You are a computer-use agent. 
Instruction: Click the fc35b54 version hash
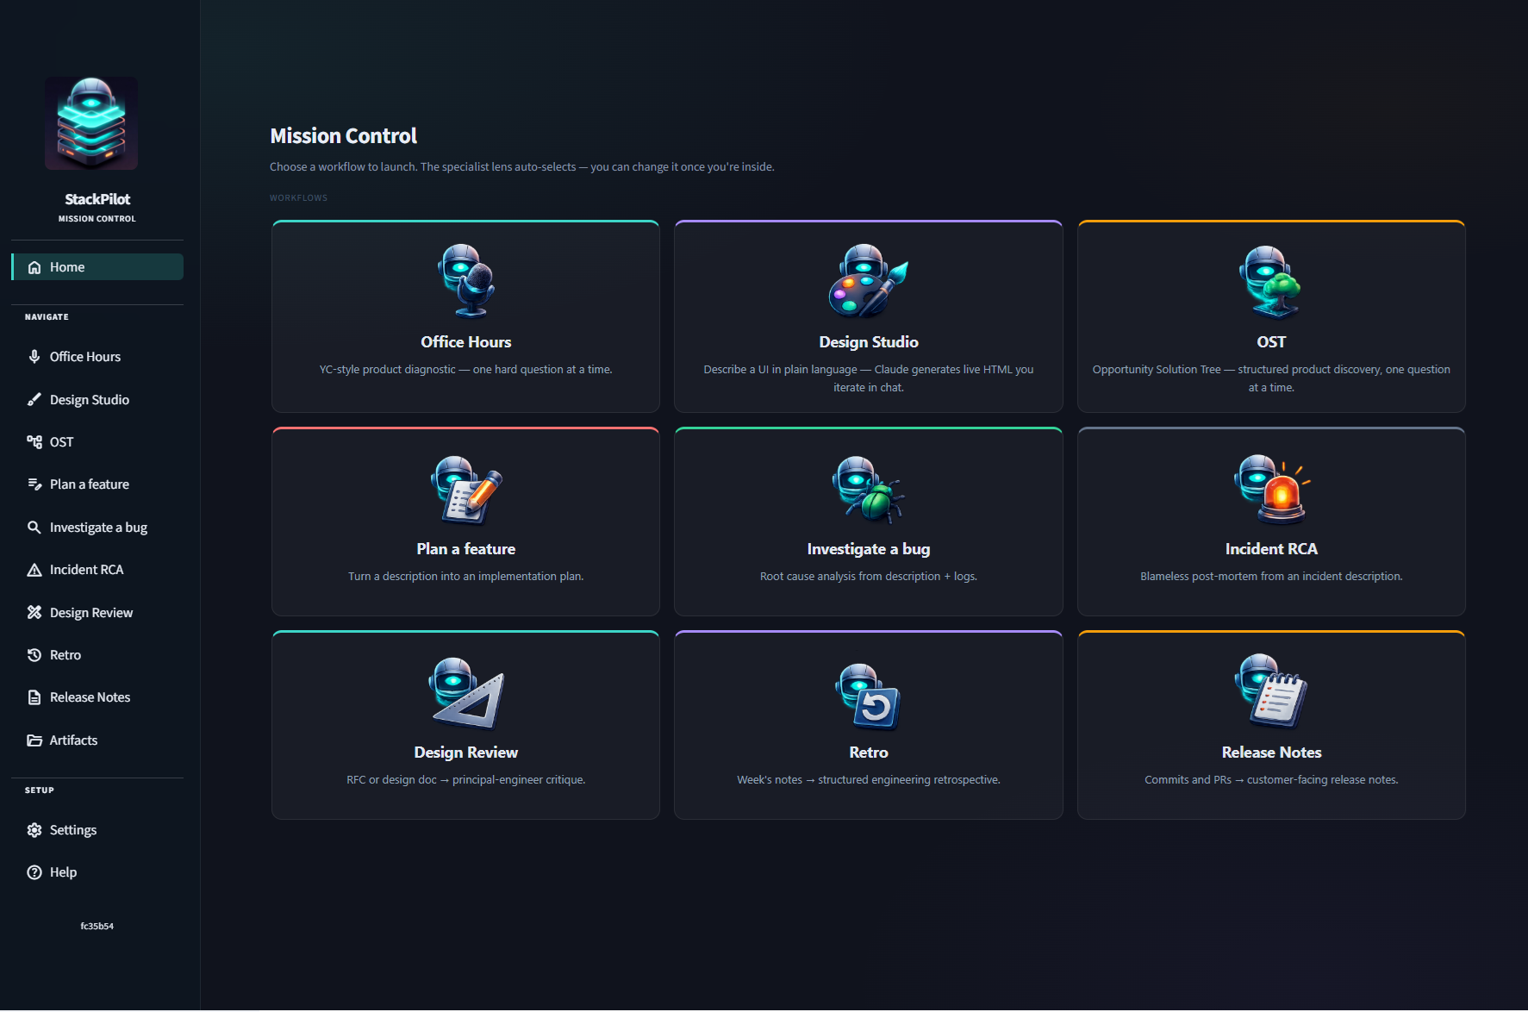[x=97, y=926]
